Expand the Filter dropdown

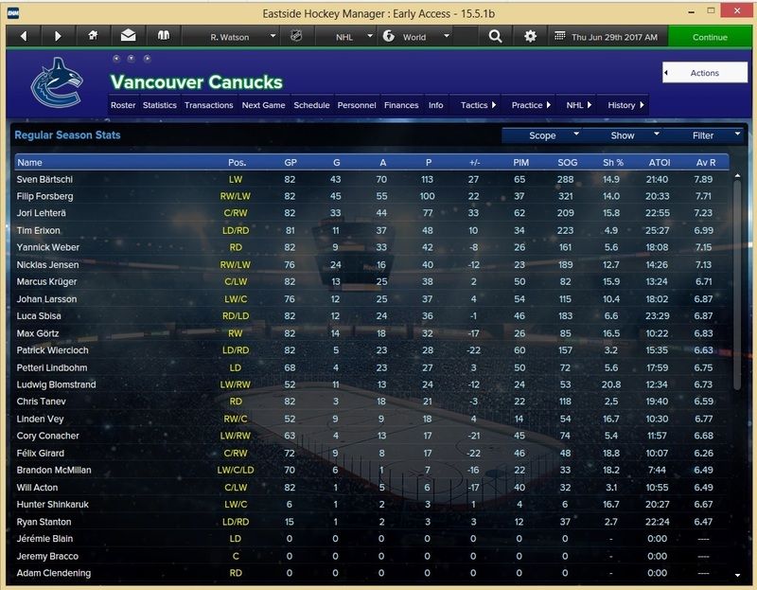[703, 135]
